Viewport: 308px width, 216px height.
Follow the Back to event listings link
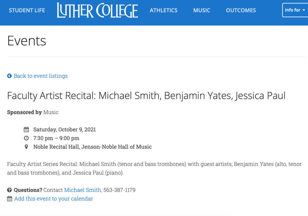point(41,76)
